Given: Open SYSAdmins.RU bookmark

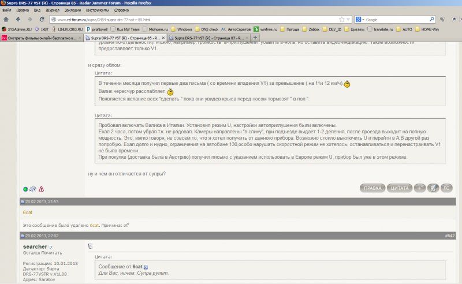Looking at the screenshot, I should tap(17, 29).
